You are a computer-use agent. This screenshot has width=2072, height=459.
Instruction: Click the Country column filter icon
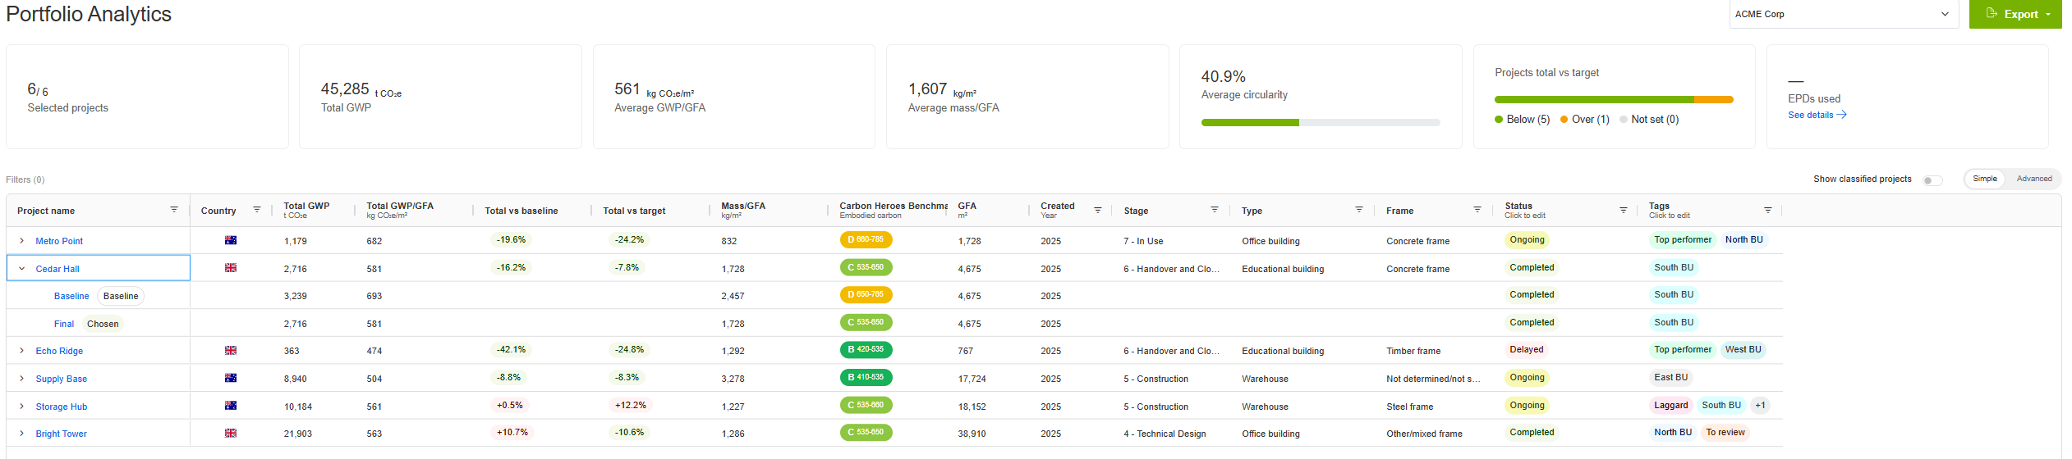tap(257, 210)
